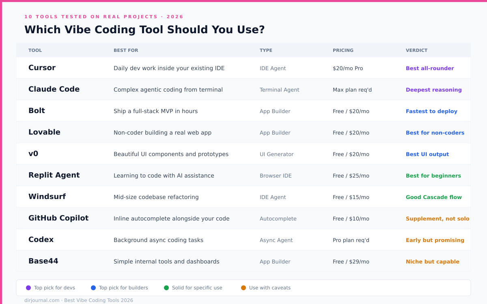Click 'Best for non-coders' verdict
This screenshot has height=304, width=487.
(x=435, y=133)
